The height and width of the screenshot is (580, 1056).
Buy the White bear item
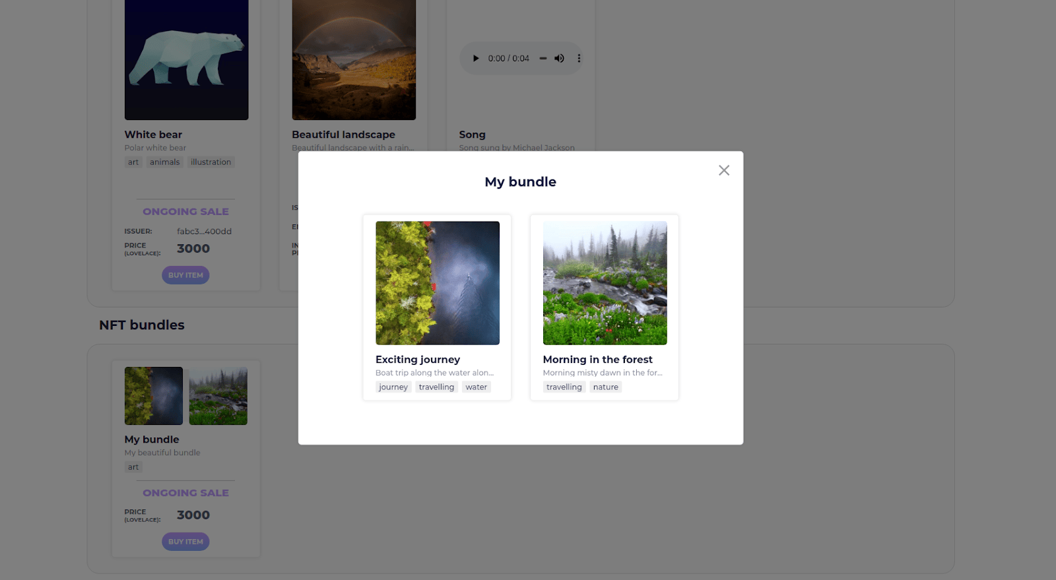tap(185, 275)
